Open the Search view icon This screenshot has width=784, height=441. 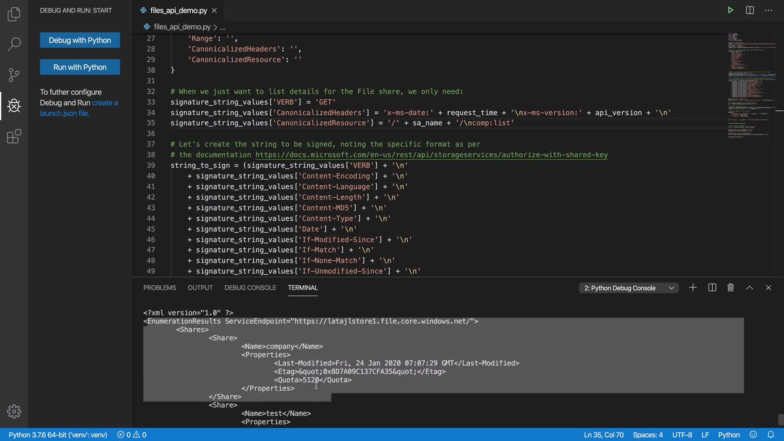click(14, 44)
